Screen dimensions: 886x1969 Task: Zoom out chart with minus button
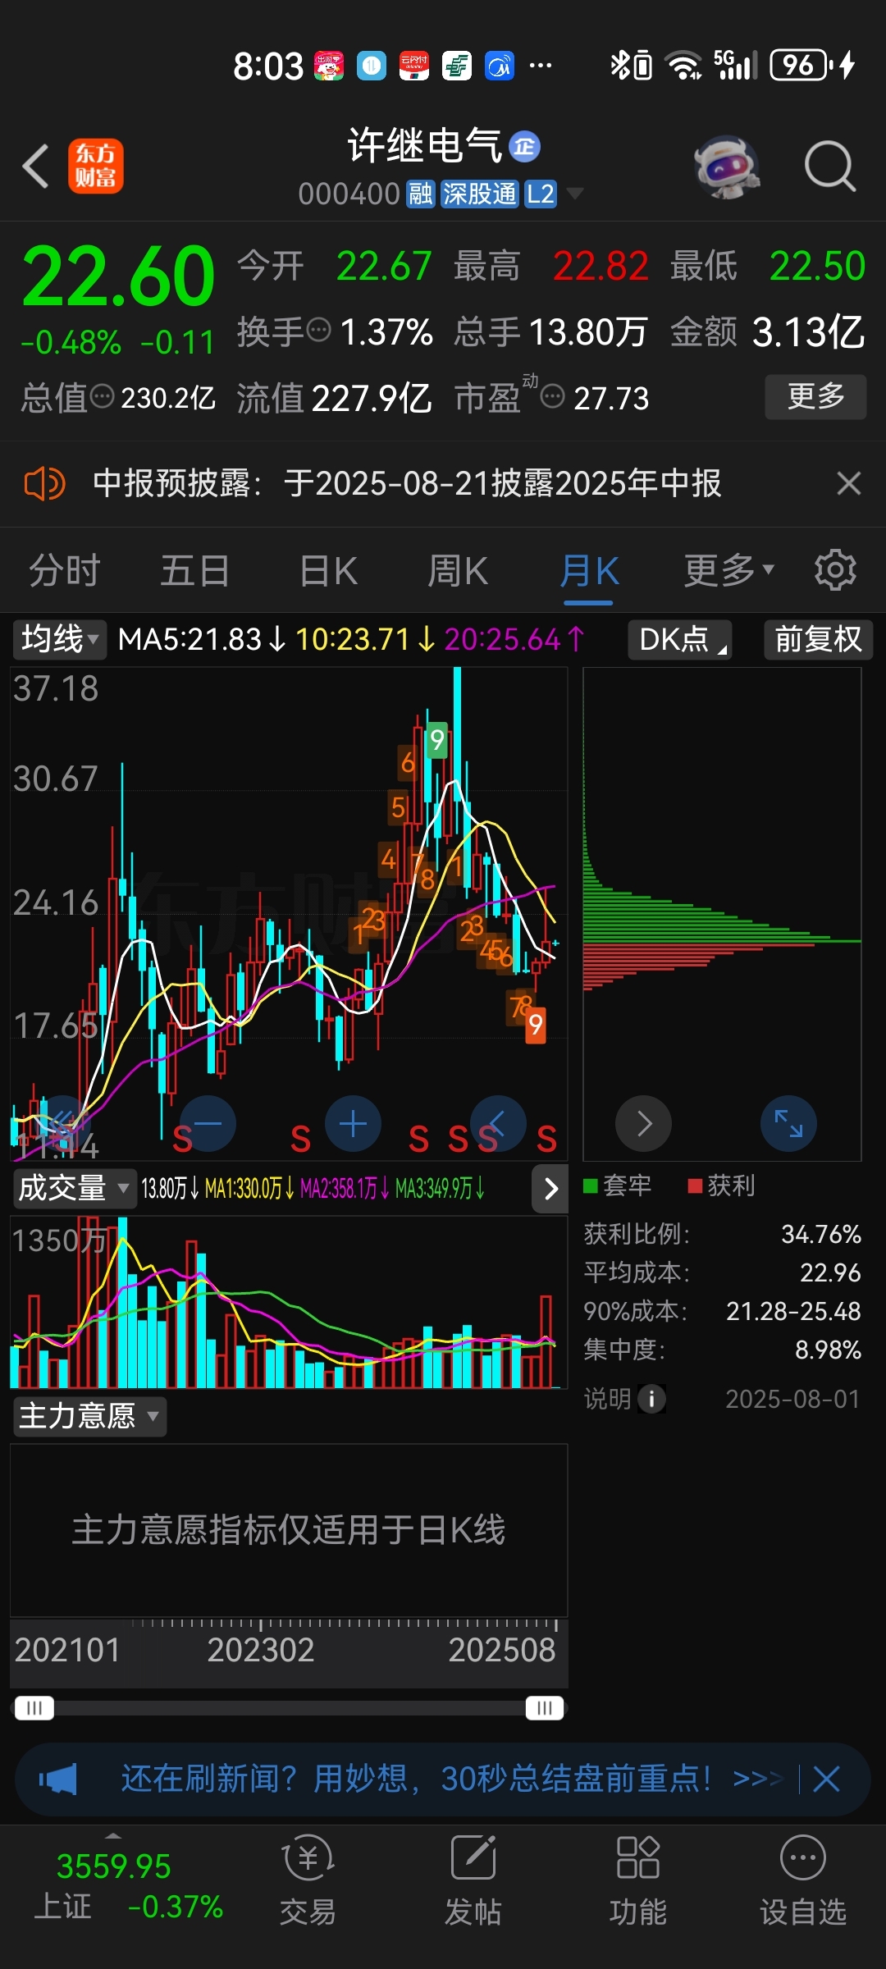(x=208, y=1124)
